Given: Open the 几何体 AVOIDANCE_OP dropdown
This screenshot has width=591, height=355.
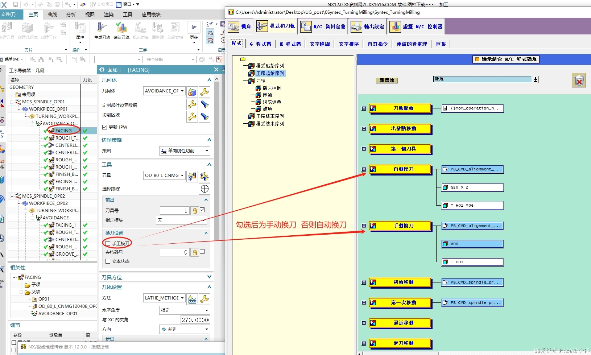Looking at the screenshot, I should pyautogui.click(x=165, y=91).
